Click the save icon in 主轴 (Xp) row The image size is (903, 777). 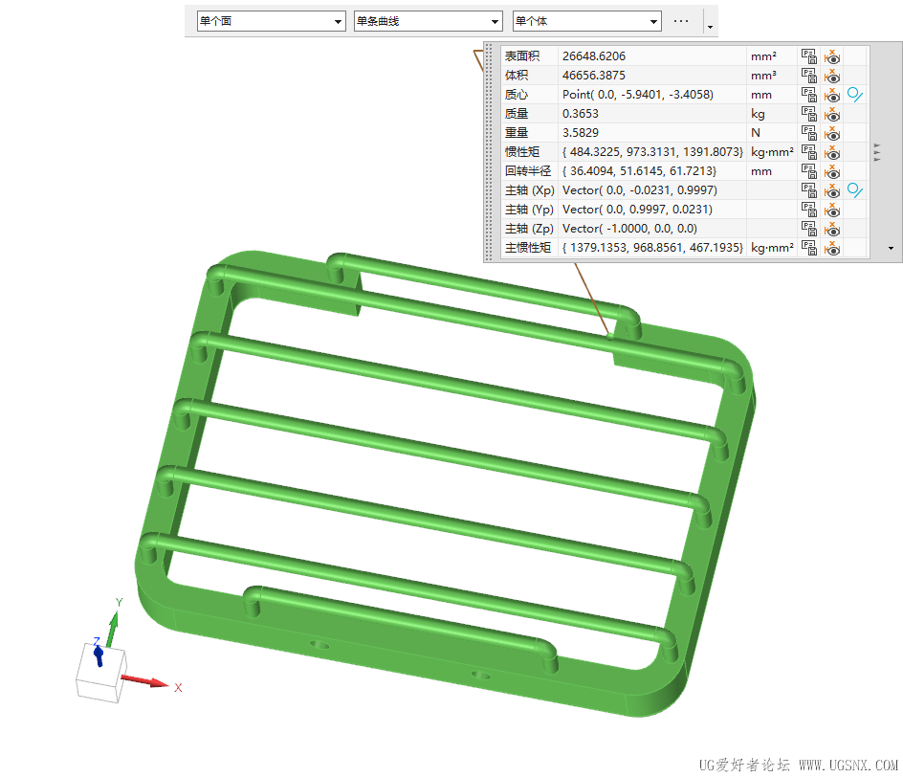(809, 190)
